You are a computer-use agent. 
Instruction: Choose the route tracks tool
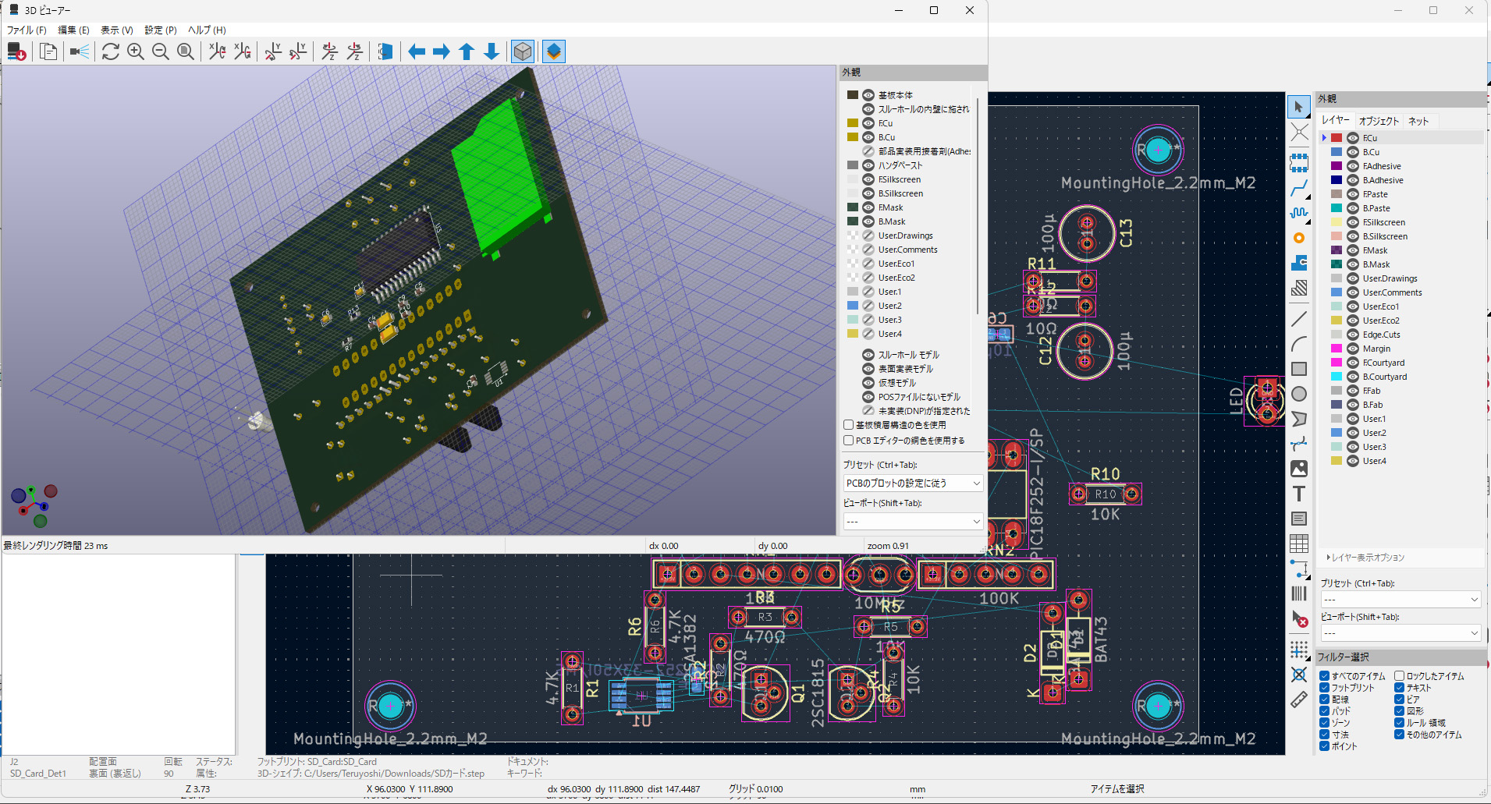1299,188
